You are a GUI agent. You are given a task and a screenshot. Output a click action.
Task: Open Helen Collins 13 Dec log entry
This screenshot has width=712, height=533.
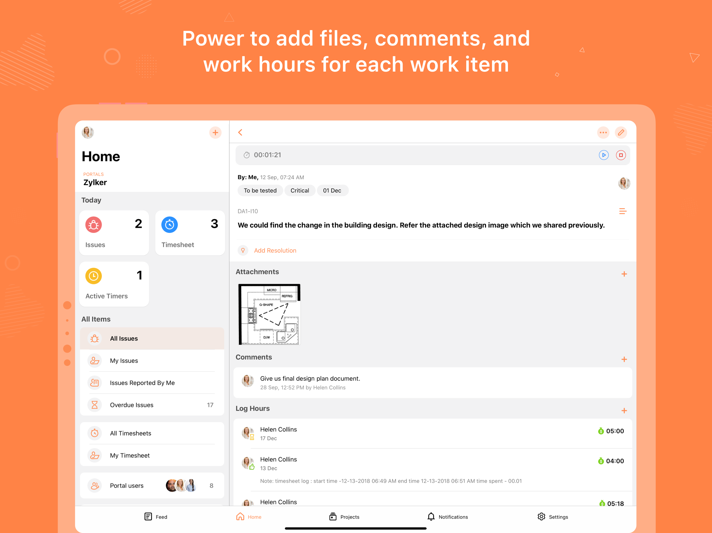click(433, 470)
